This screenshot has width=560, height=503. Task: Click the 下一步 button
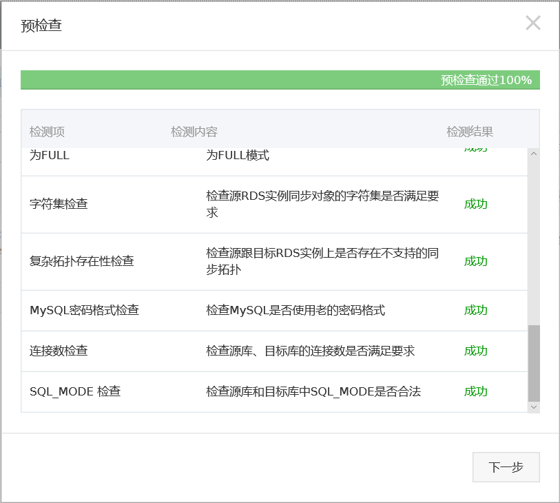pyautogui.click(x=506, y=467)
